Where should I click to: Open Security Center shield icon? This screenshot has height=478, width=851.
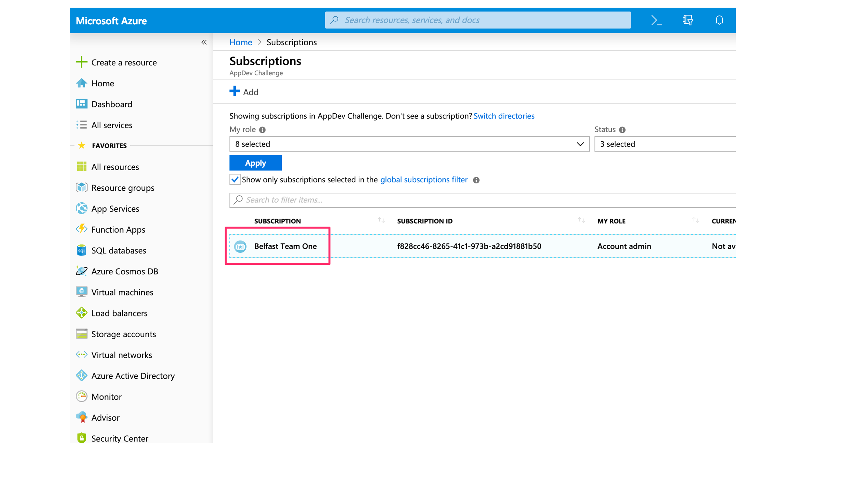pos(81,438)
